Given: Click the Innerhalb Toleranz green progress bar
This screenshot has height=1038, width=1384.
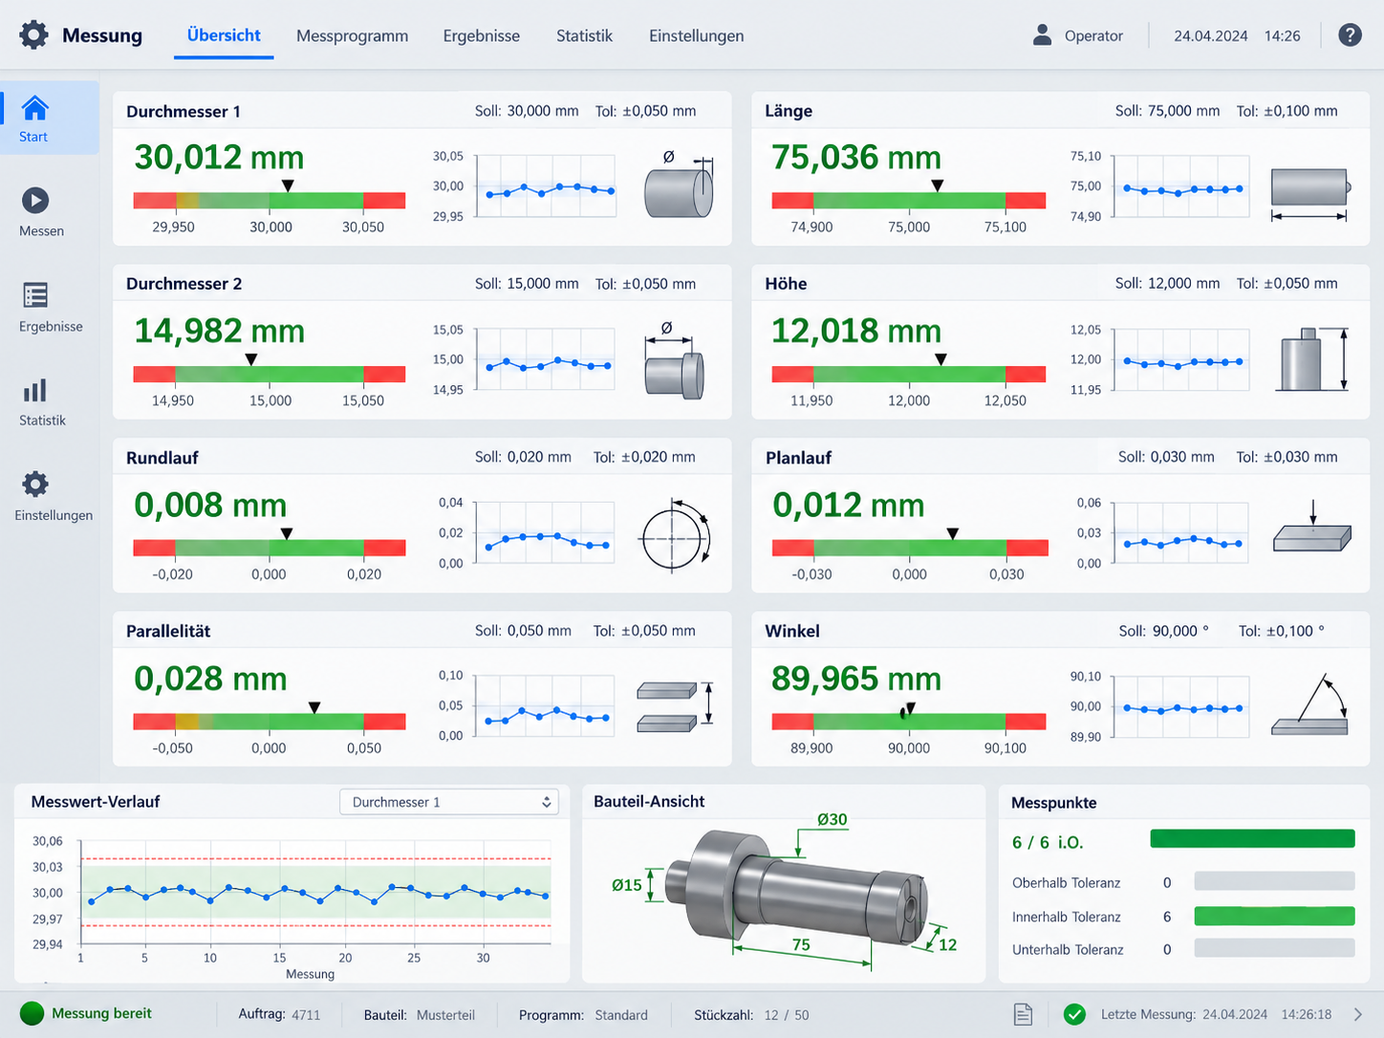Looking at the screenshot, I should pyautogui.click(x=1274, y=916).
